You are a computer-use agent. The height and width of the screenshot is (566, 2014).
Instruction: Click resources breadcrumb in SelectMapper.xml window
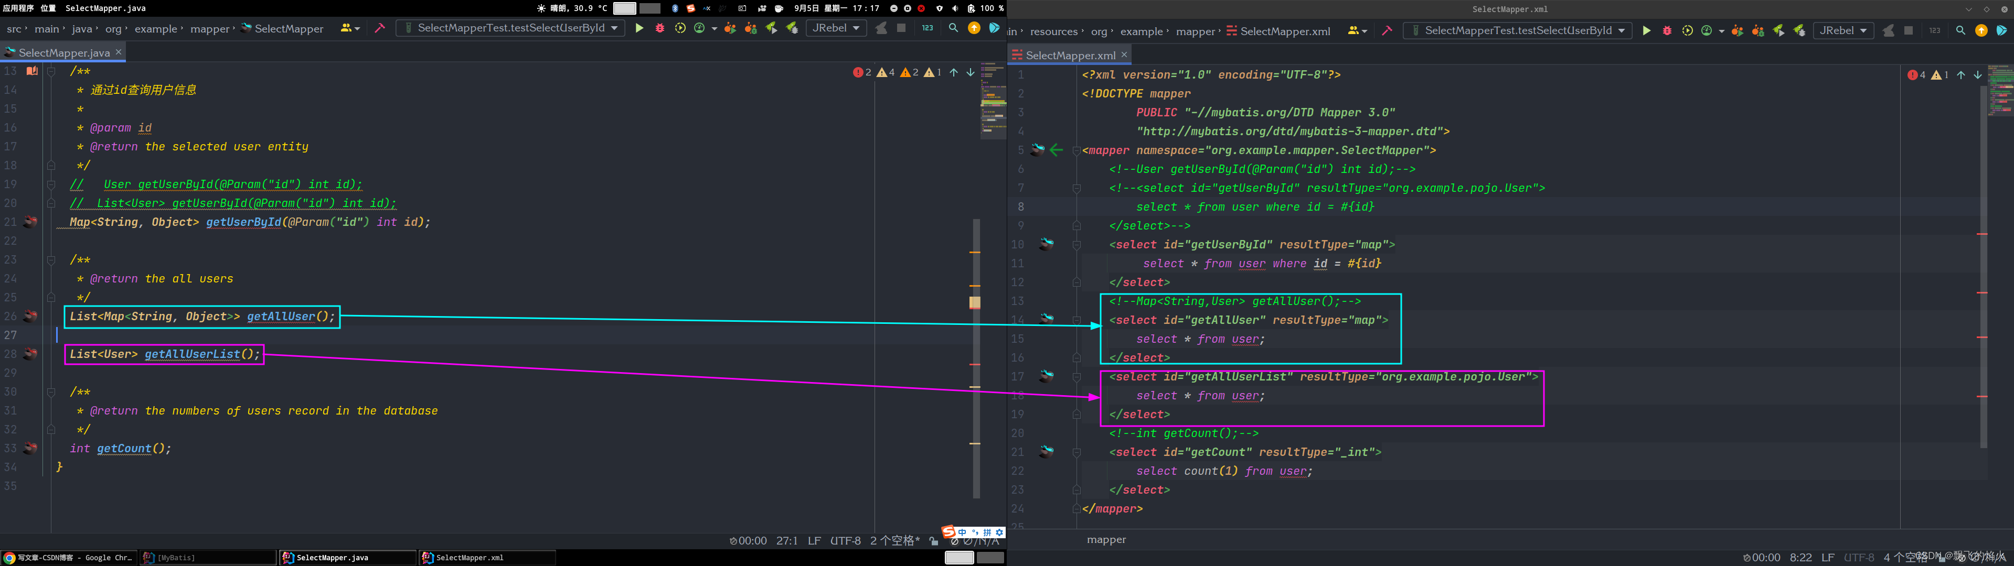(1054, 31)
